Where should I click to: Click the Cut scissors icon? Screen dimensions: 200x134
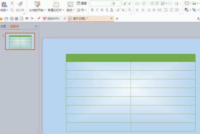pyautogui.click(x=12, y=3)
